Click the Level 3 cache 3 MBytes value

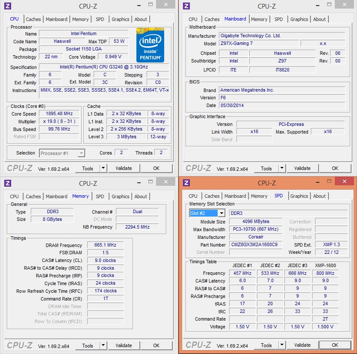coord(127,137)
